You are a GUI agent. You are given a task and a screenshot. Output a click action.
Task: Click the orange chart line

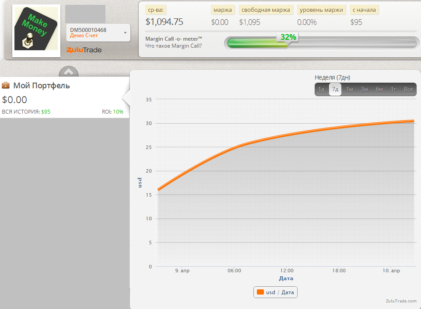coord(286,135)
